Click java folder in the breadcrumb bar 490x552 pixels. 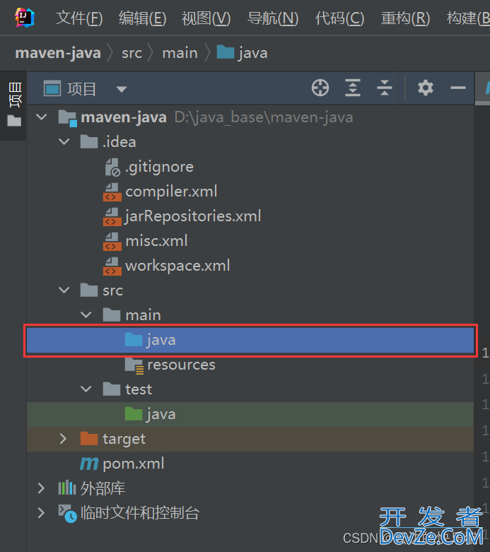pos(243,53)
